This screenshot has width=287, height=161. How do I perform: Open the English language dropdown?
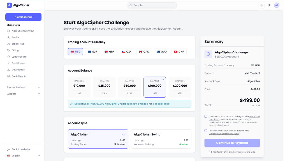click(23, 156)
